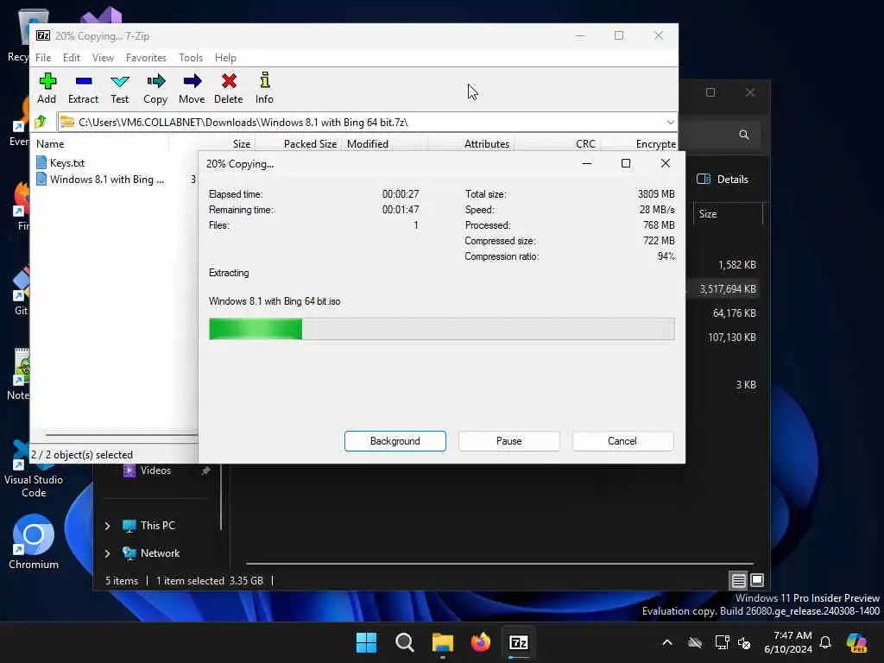Open Copilot preview icon in taskbar
This screenshot has width=884, height=663.
[856, 642]
